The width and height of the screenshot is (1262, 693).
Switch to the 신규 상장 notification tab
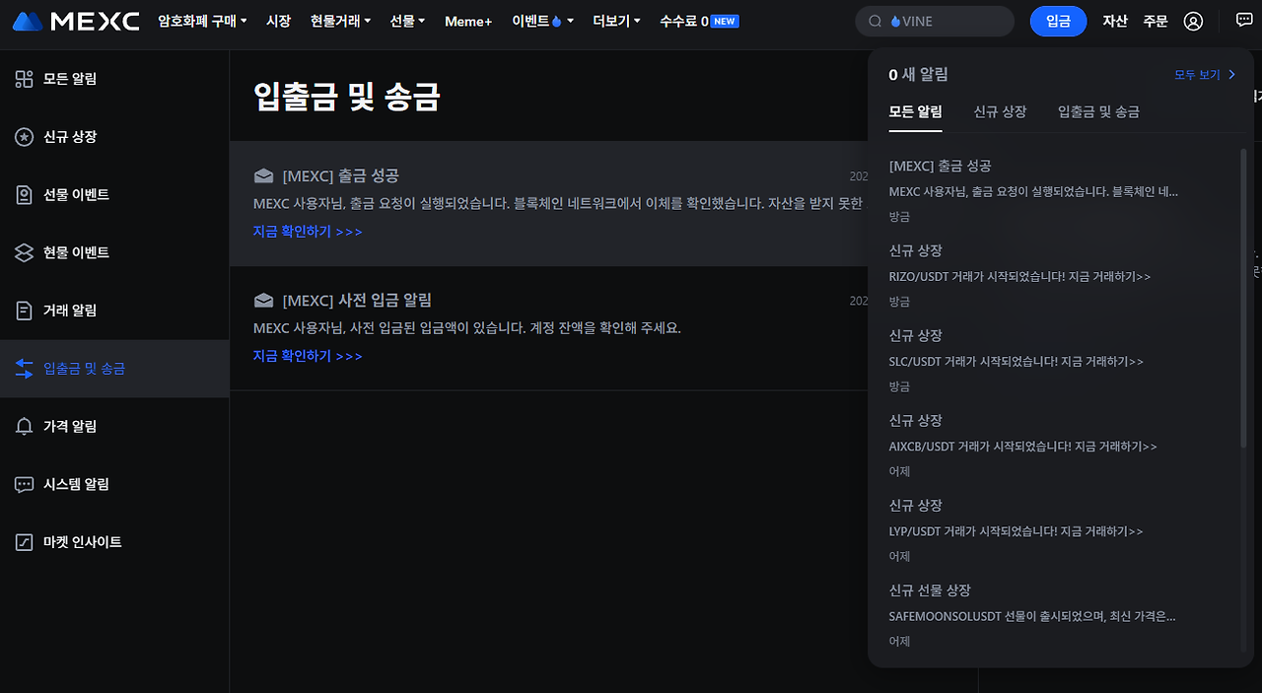1000,111
